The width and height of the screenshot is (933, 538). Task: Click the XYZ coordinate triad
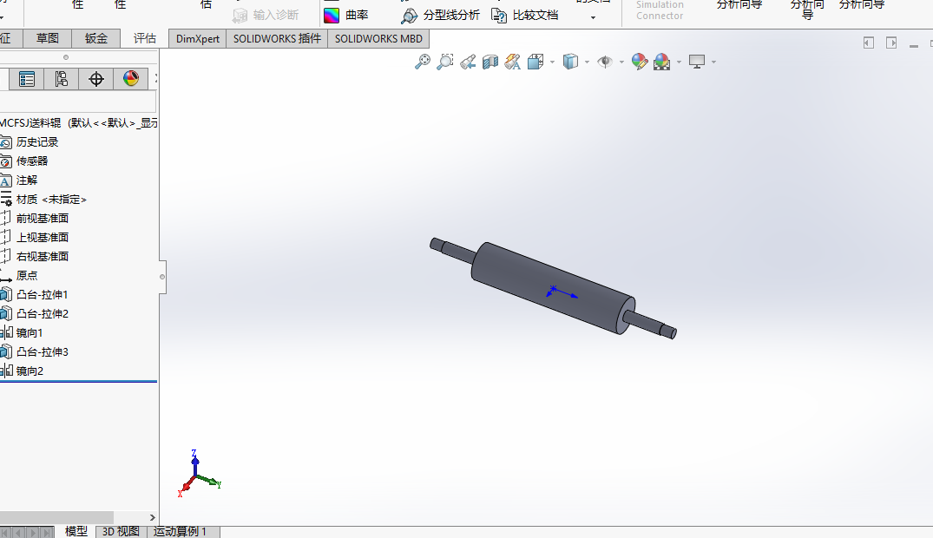pyautogui.click(x=199, y=475)
